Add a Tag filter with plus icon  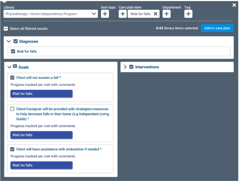(188, 14)
